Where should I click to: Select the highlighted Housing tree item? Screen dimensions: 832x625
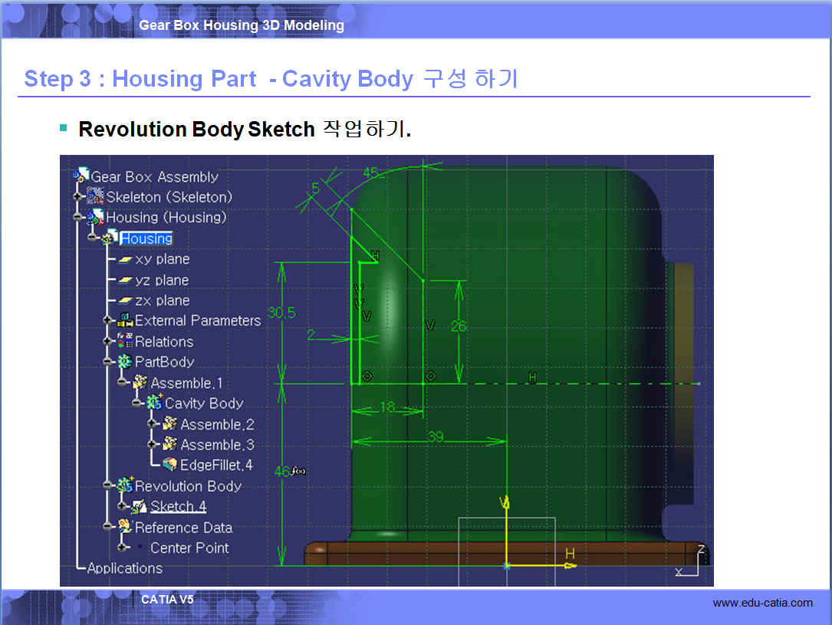click(x=146, y=238)
